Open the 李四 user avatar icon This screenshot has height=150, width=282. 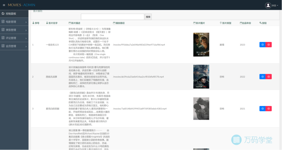pyautogui.click(x=268, y=5)
